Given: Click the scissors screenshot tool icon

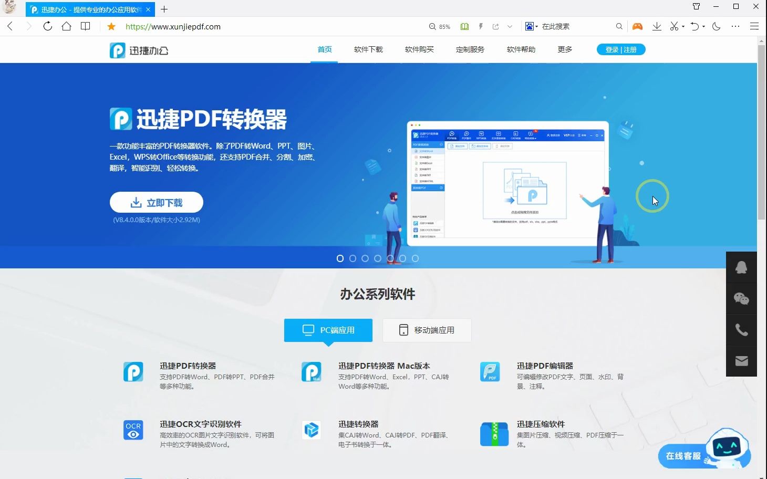Looking at the screenshot, I should point(674,26).
